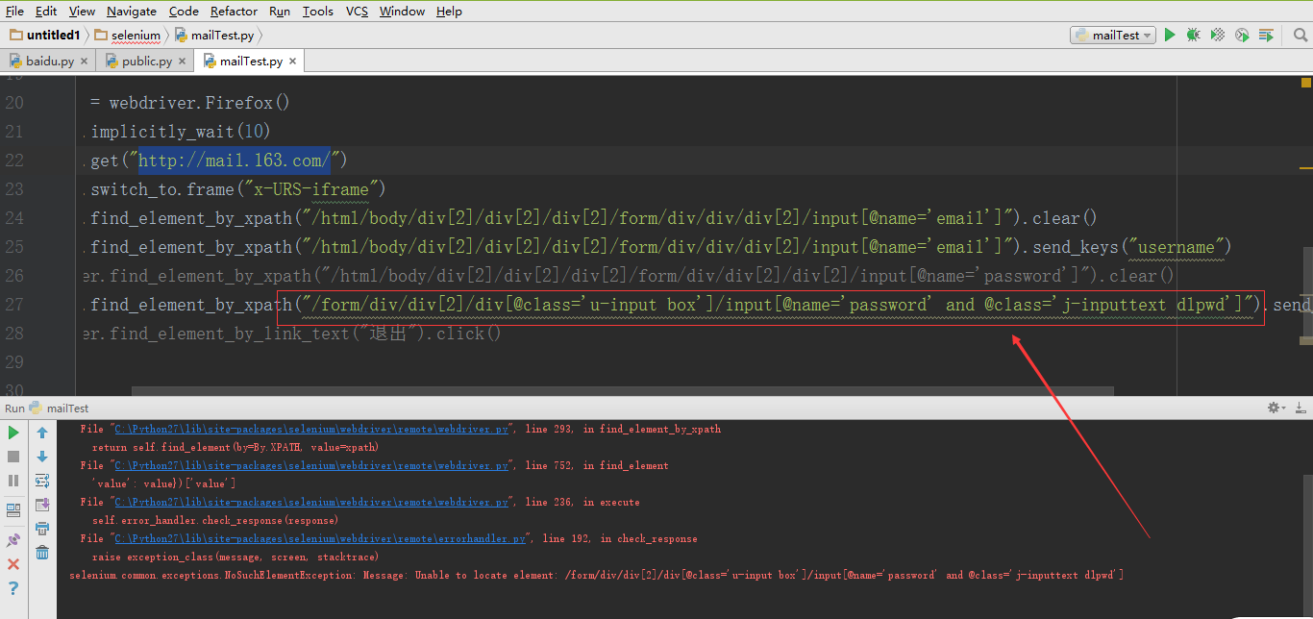Image resolution: width=1313 pixels, height=619 pixels.
Task: Close the baidu.py tab
Action: click(85, 61)
